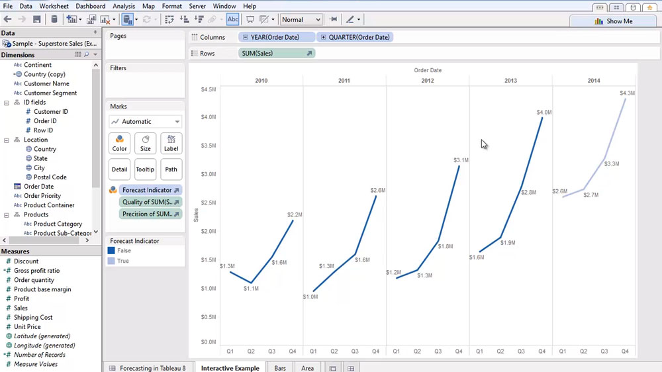This screenshot has width=662, height=372.
Task: Click the Connect to Data cylinder icon
Action: pyautogui.click(x=54, y=20)
